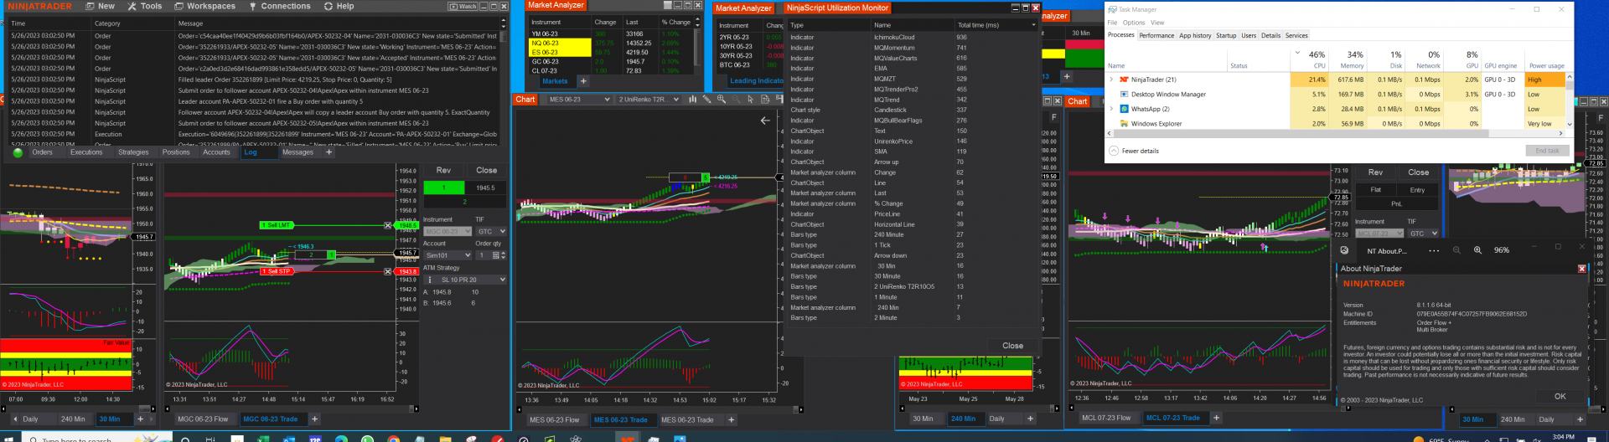1609x442 pixels.
Task: Select the MCL 07-23 Flow tab
Action: tap(1106, 418)
